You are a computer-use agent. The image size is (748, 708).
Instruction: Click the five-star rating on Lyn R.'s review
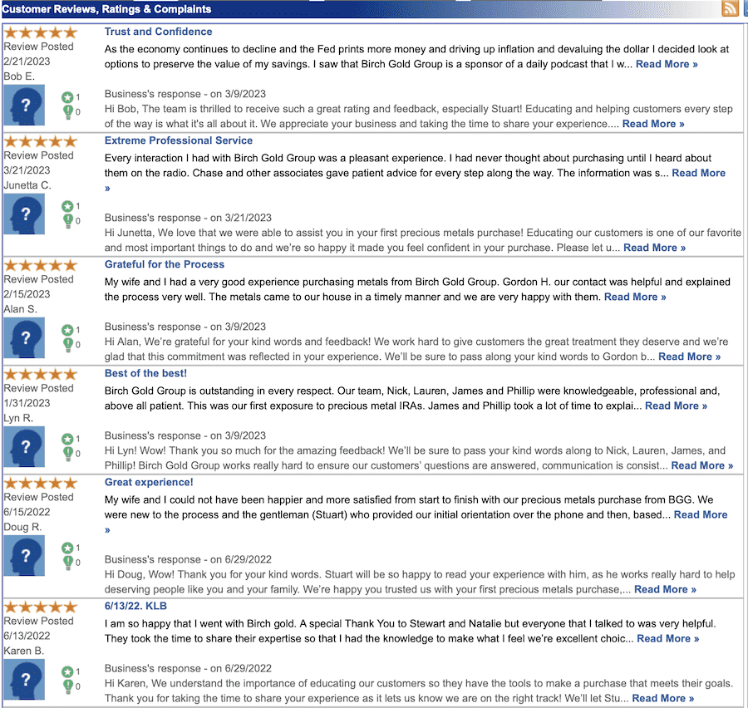[41, 374]
